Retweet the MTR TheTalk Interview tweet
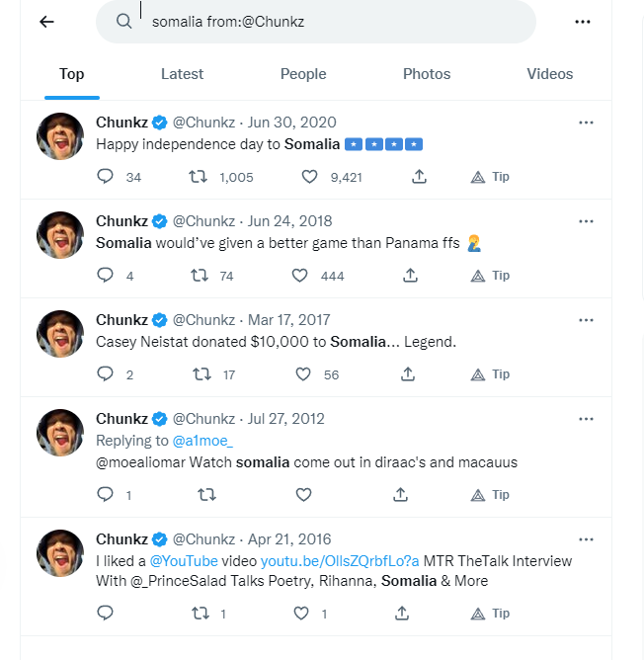This screenshot has width=644, height=660. pos(199,614)
